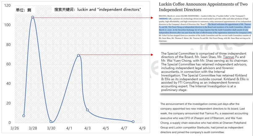Click the 4/1 x-axis label
Screen dimensions: 253x136
coord(69,128)
